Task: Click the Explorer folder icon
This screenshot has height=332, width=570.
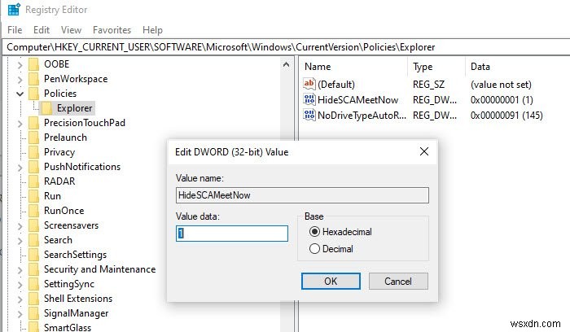Action: click(x=47, y=108)
